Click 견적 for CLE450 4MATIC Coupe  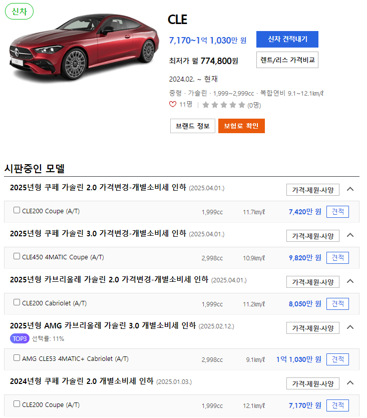click(337, 258)
